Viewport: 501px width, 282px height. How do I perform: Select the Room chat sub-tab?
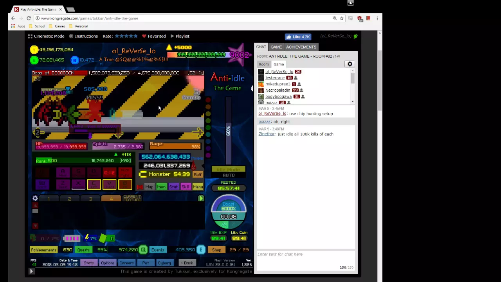(264, 64)
